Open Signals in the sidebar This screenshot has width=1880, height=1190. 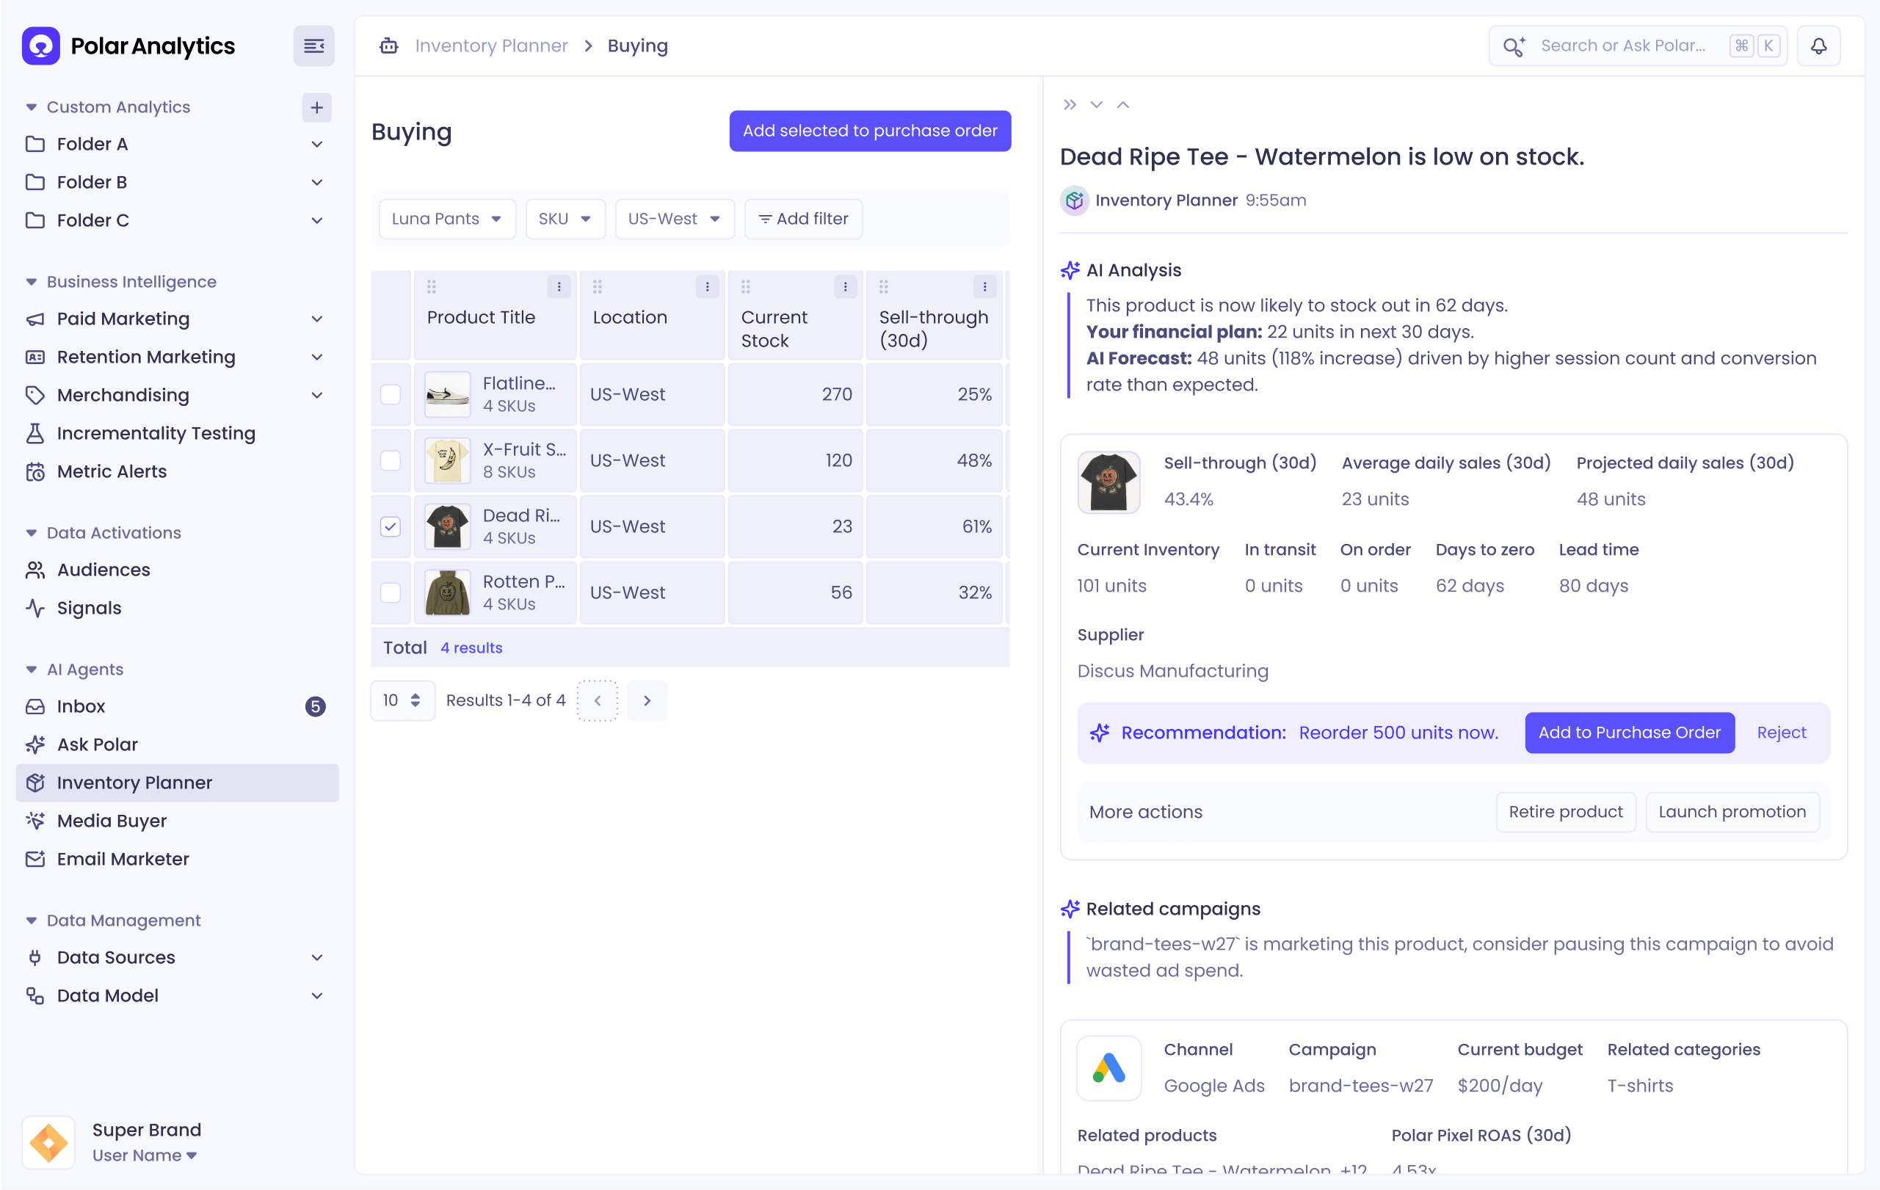(x=177, y=609)
